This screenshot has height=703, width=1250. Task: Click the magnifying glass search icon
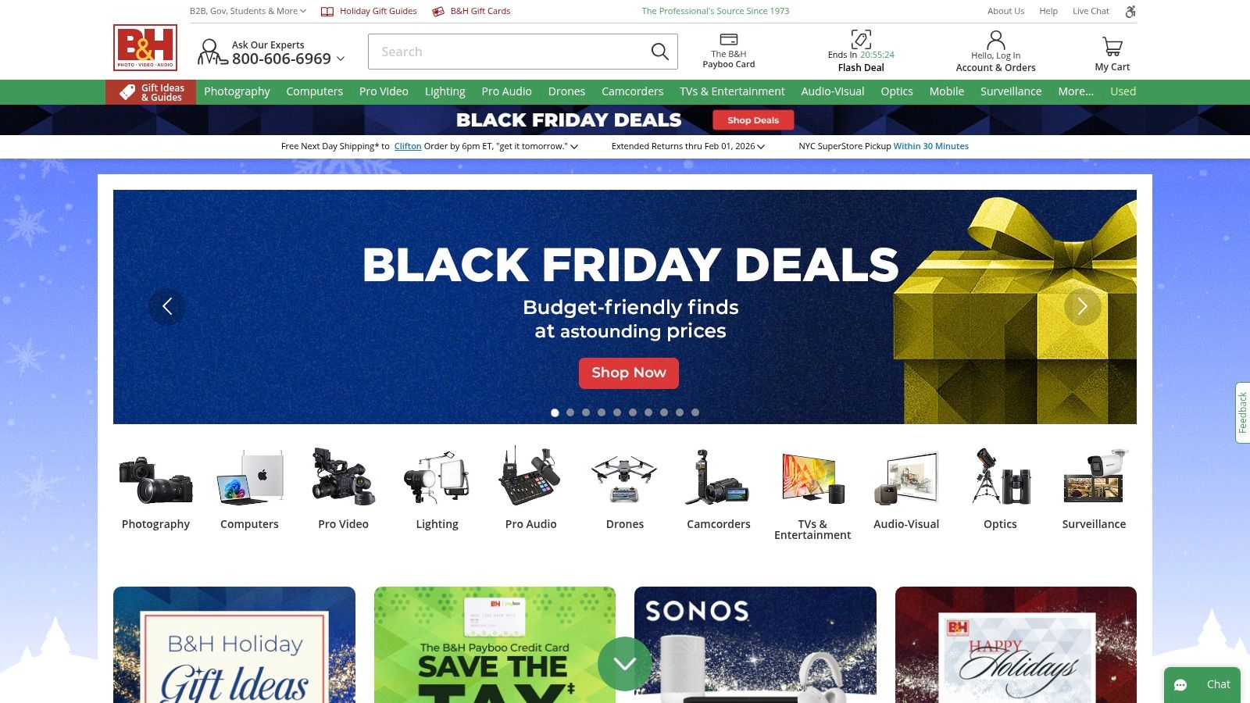pos(660,52)
